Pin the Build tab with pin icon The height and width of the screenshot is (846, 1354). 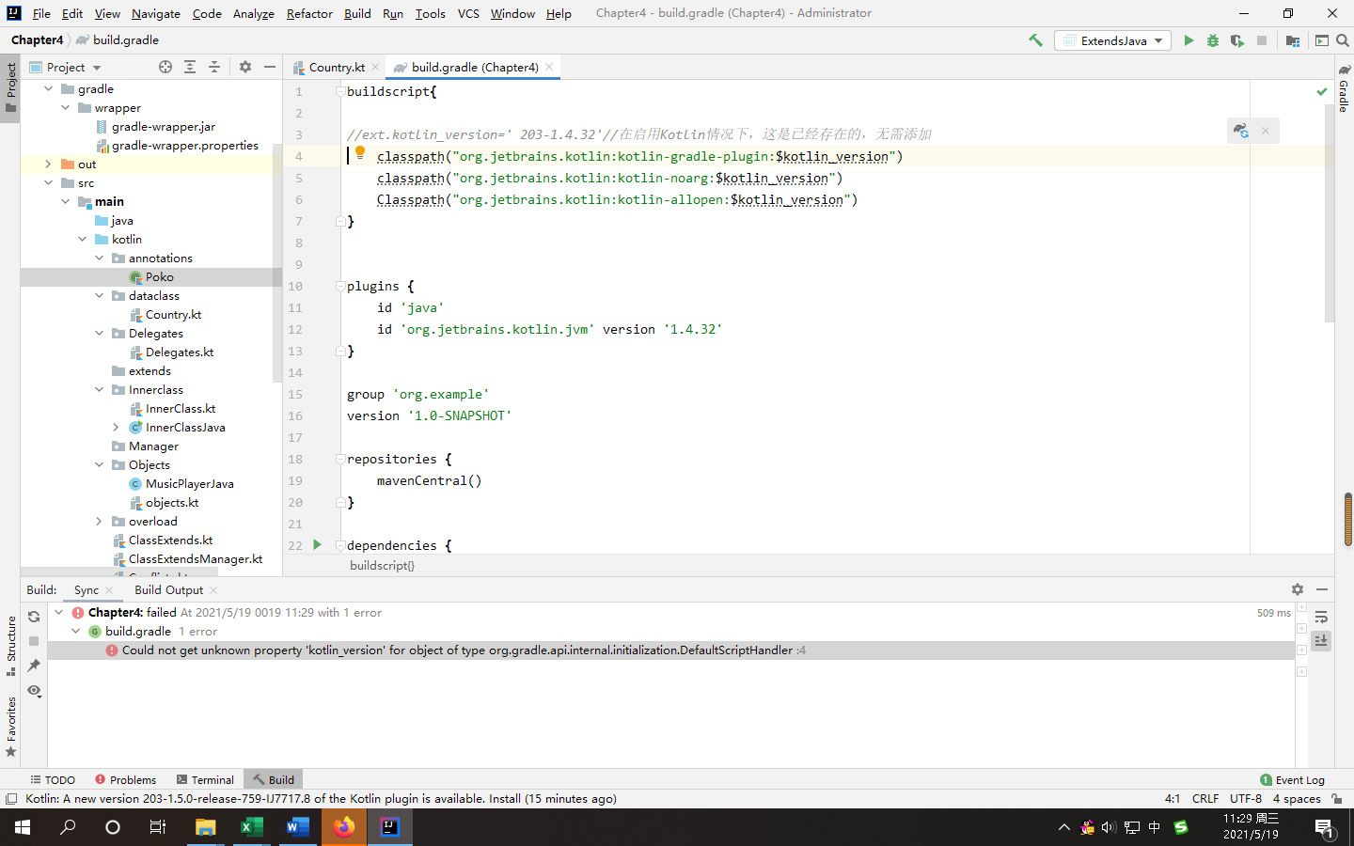pyautogui.click(x=34, y=666)
